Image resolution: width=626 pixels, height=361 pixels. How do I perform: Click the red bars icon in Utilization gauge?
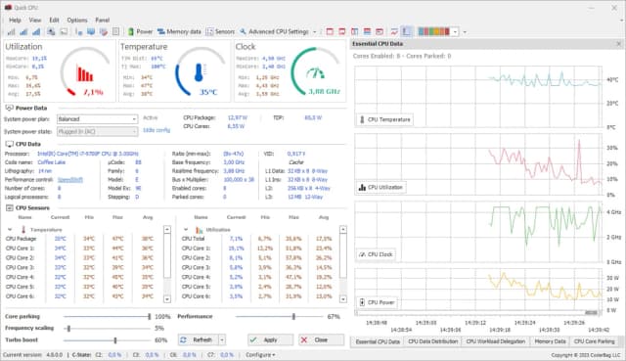(x=85, y=74)
